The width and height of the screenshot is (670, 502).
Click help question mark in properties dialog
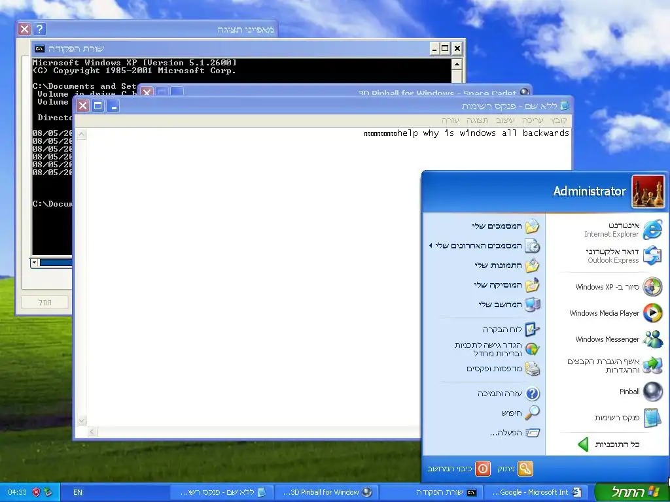[39, 29]
